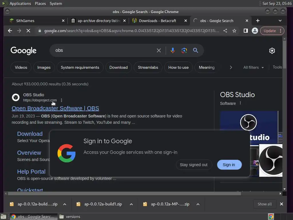293x220 pixels.
Task: Submit search with the magnifier icon
Action: [x=195, y=50]
